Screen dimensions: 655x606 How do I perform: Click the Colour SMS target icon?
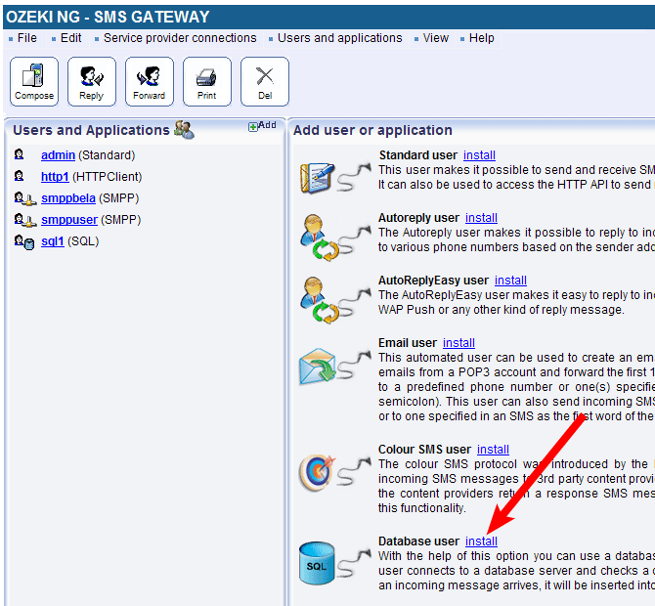coord(317,472)
